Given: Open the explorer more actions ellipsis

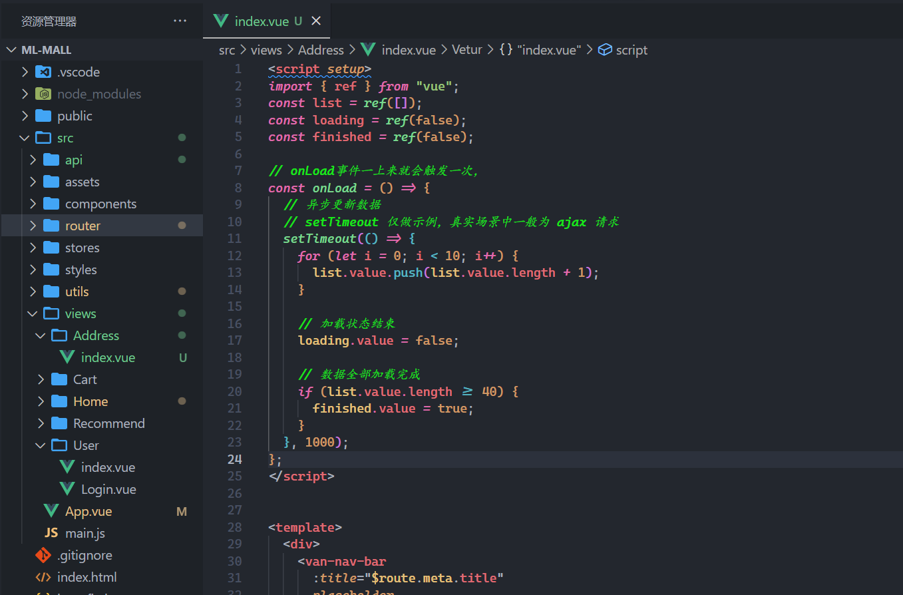Looking at the screenshot, I should coord(180,21).
